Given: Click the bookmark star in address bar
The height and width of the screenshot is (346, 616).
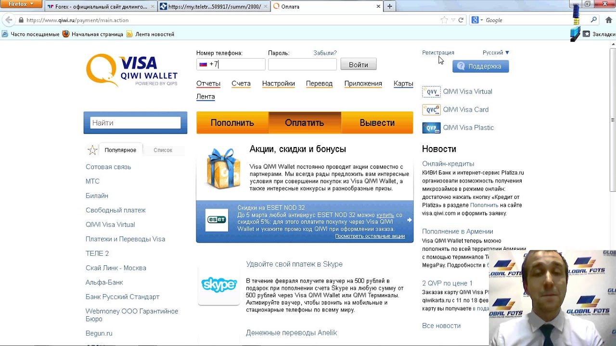Looking at the screenshot, I should pos(444,20).
